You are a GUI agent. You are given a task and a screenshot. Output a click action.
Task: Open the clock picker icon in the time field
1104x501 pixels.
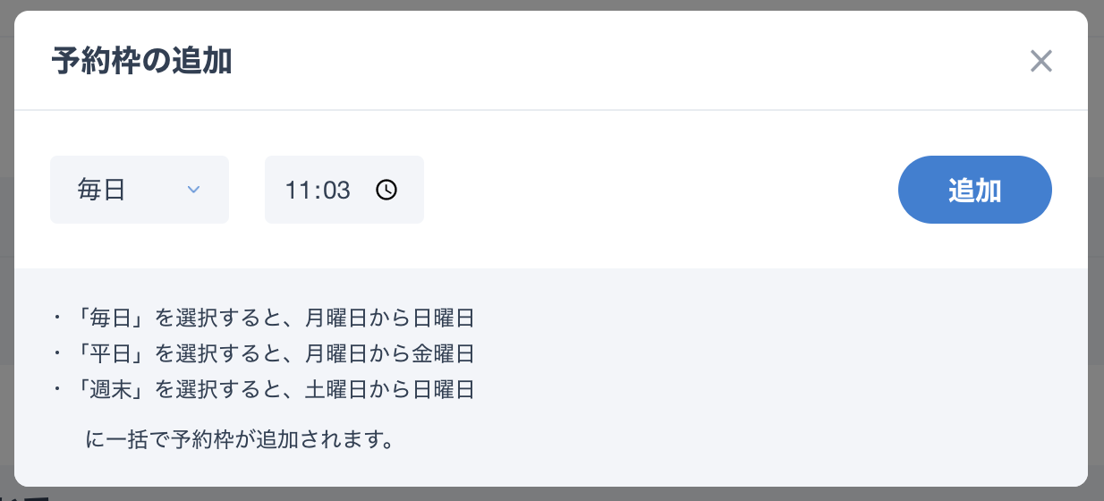pos(386,190)
